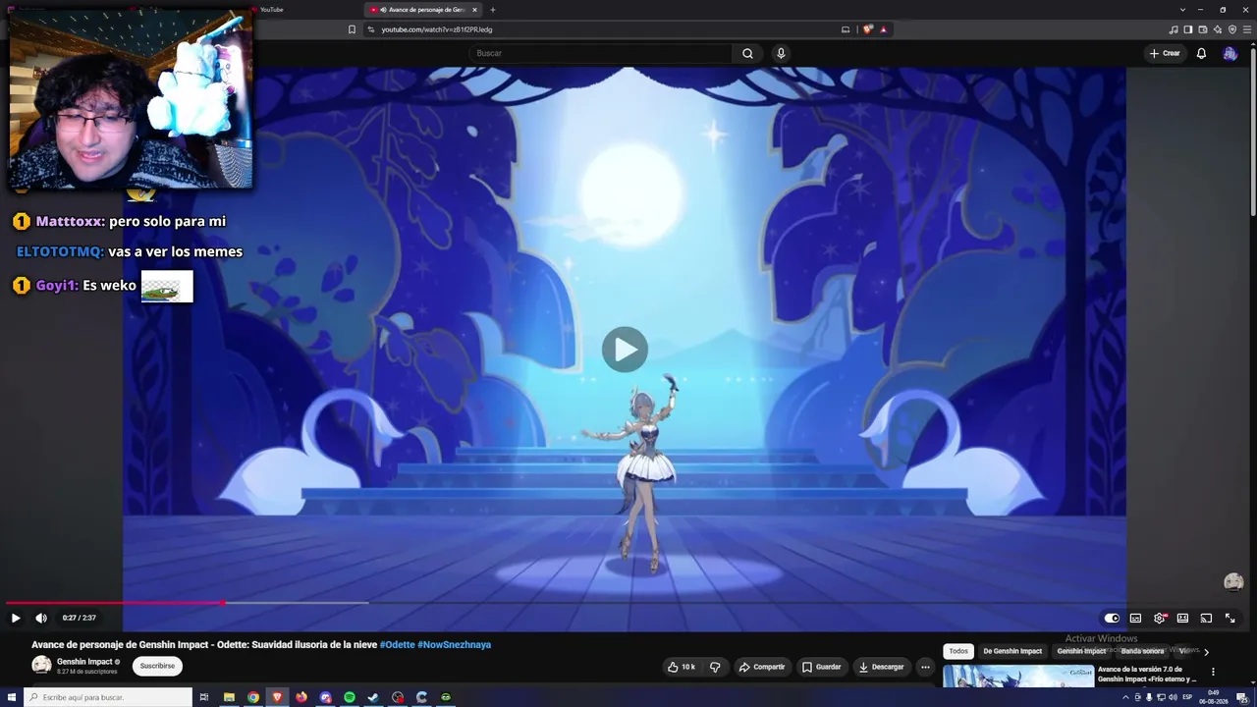Select the Todos filter chip
This screenshot has width=1257, height=707.
[x=958, y=651]
